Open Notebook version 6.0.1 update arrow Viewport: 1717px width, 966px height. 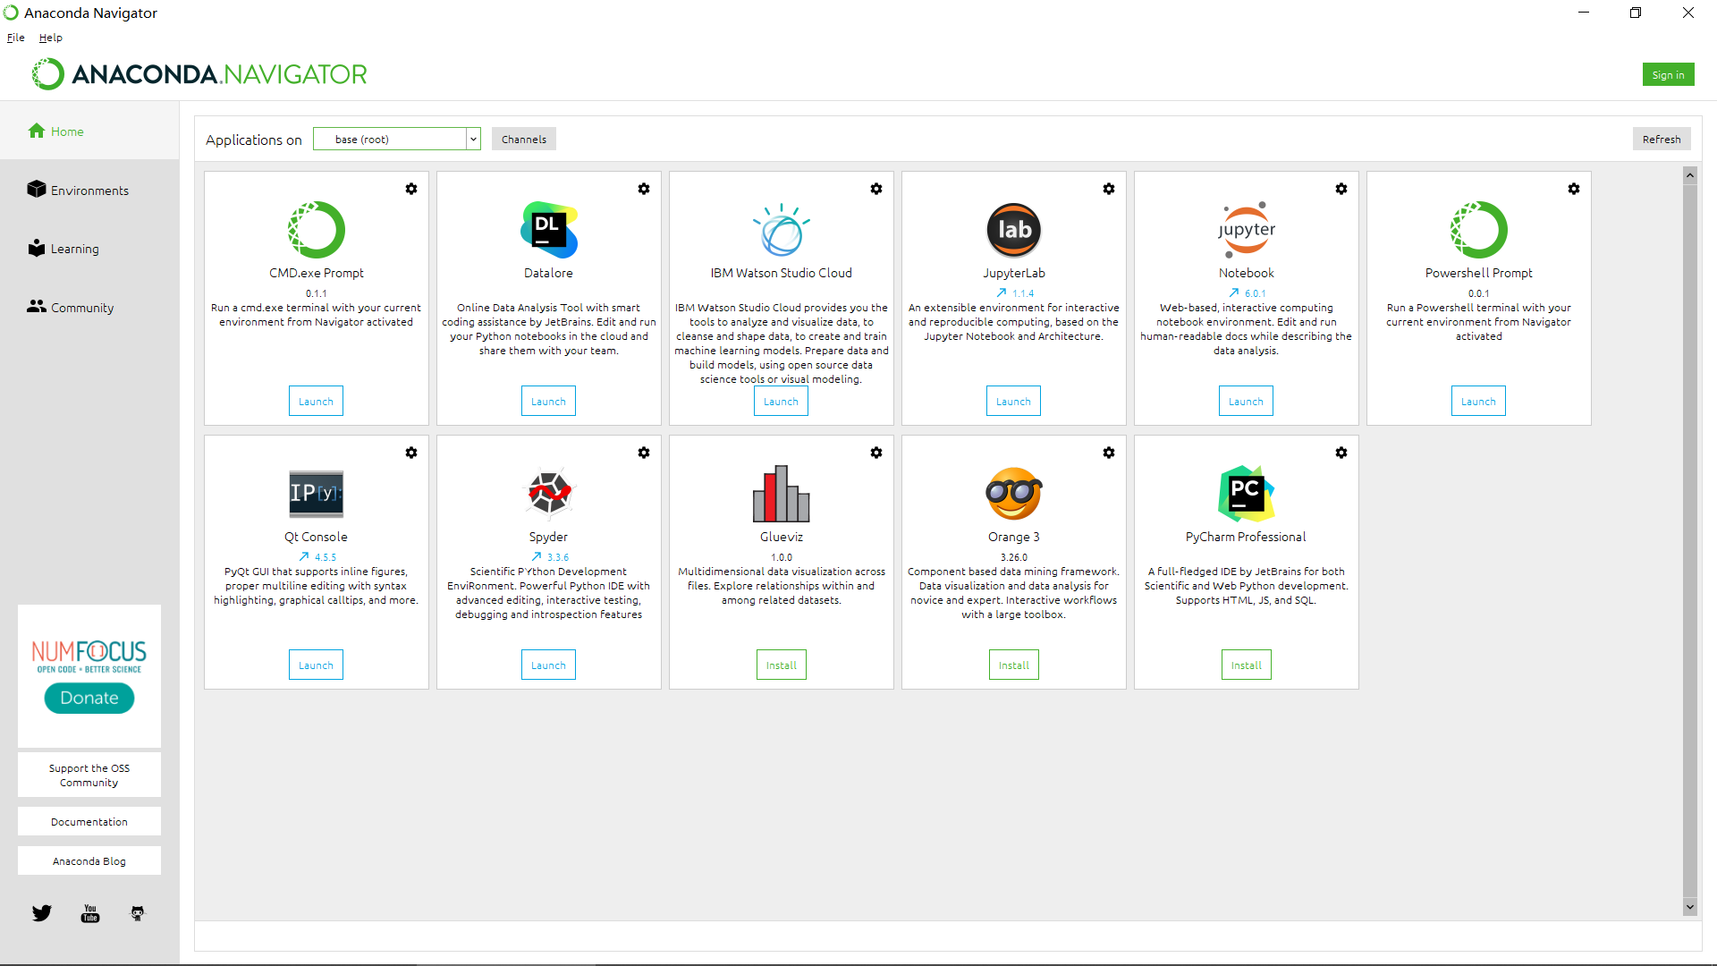(x=1234, y=293)
